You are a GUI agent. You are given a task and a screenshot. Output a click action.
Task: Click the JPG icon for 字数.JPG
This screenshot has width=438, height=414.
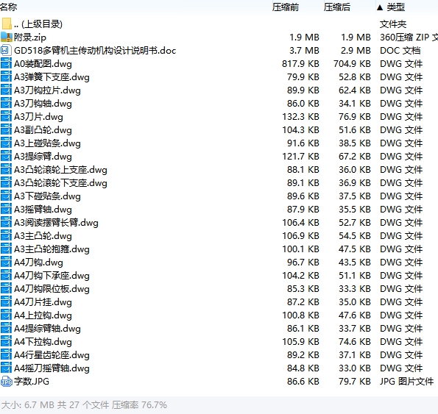click(x=7, y=382)
